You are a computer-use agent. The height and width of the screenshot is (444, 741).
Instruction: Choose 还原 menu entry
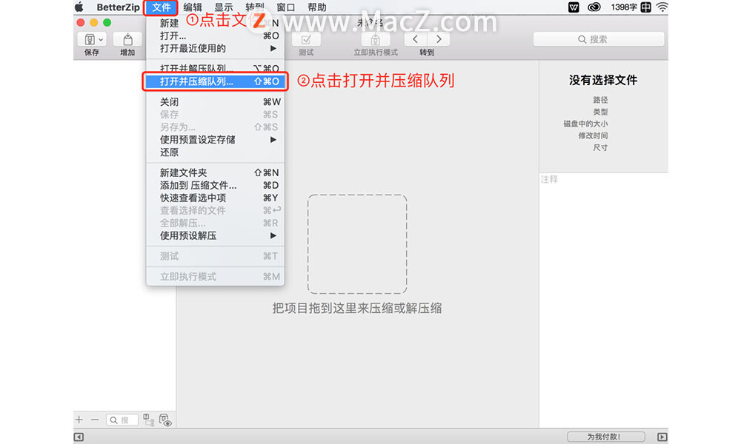(x=216, y=152)
